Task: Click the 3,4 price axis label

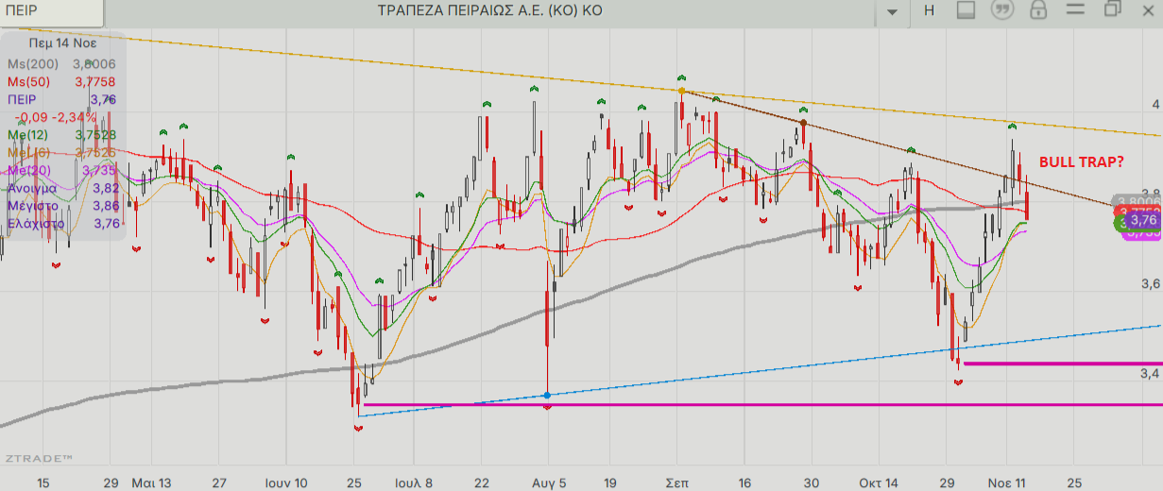Action: (1150, 375)
